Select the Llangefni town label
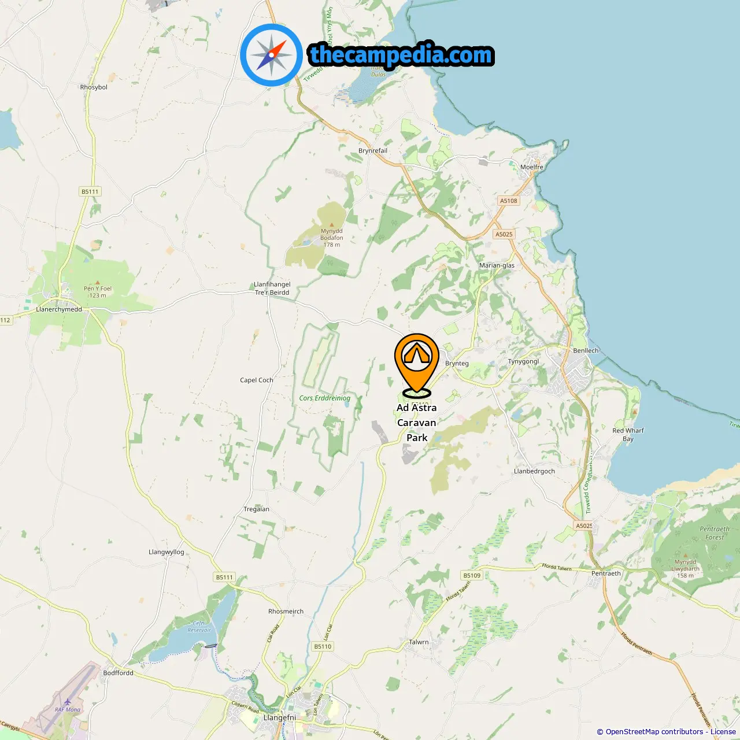 pos(280,717)
